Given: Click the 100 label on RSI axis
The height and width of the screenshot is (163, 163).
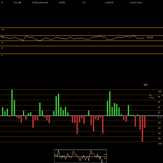Looking at the screenshot, I should point(3,30).
